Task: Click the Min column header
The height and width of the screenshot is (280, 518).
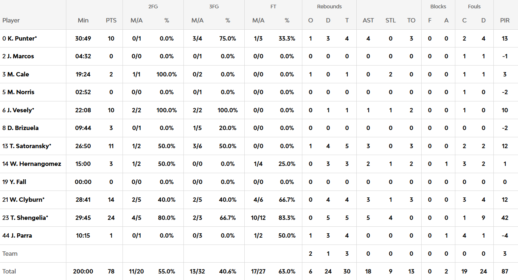Action: point(83,20)
